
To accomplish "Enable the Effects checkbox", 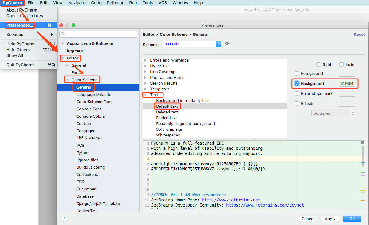I will tap(297, 103).
